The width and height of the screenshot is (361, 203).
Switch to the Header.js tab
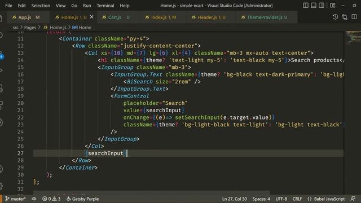(x=210, y=17)
